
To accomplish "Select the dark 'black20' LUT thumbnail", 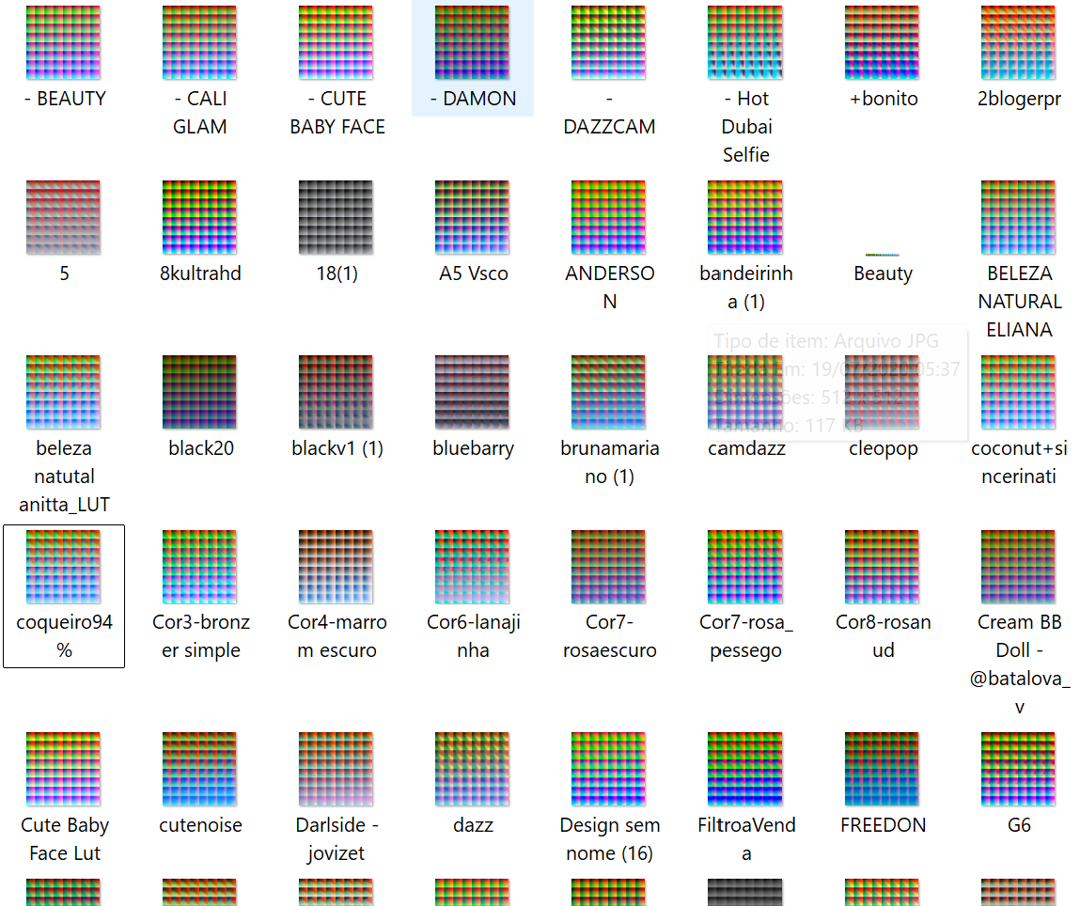I will (x=199, y=392).
